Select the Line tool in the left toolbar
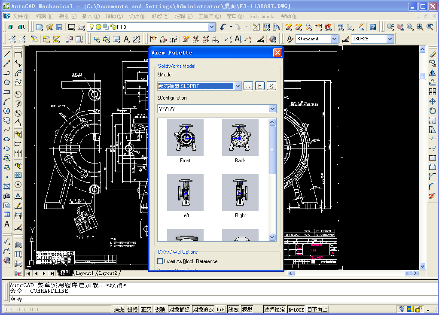Screen dimensions: 439x315 (x=6, y=54)
